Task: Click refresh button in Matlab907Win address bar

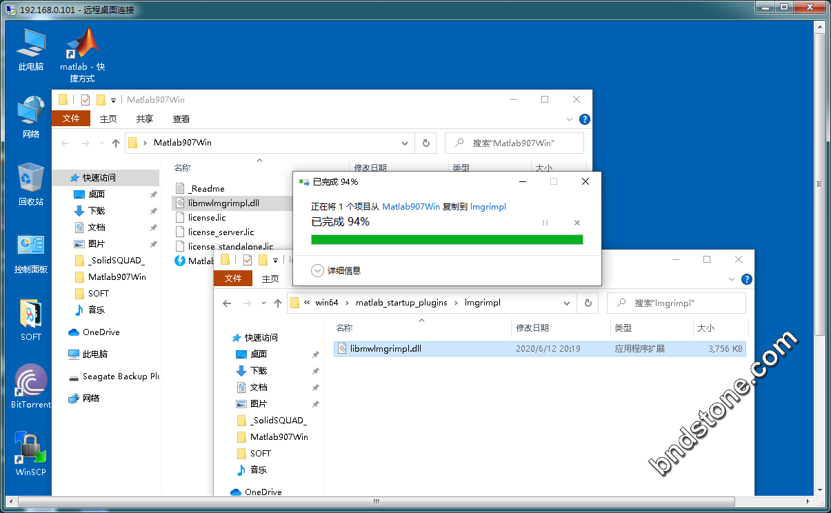Action: [x=426, y=143]
